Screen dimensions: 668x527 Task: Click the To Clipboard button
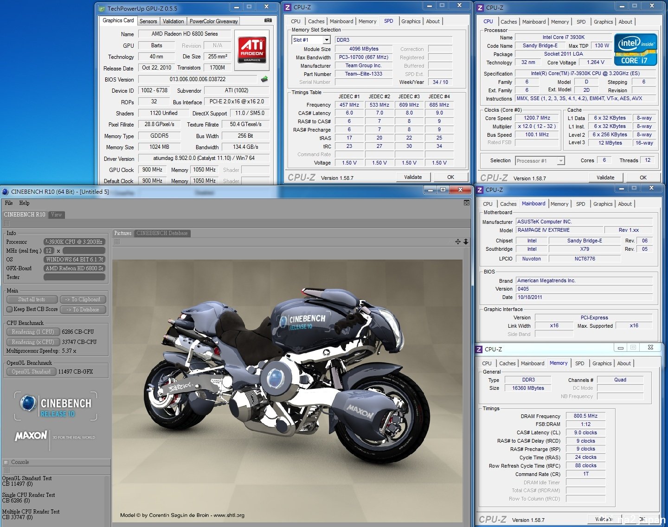pos(83,299)
